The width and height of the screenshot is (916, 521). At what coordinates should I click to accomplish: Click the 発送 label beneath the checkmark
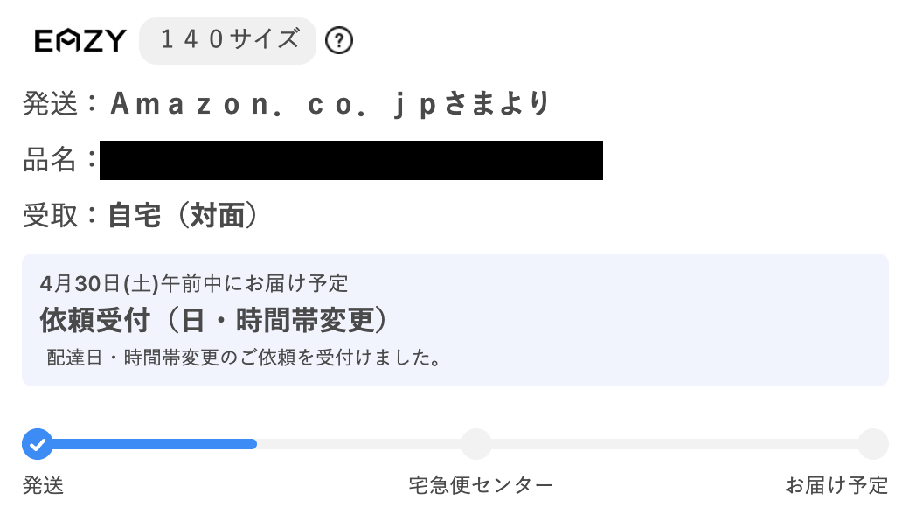pyautogui.click(x=43, y=486)
